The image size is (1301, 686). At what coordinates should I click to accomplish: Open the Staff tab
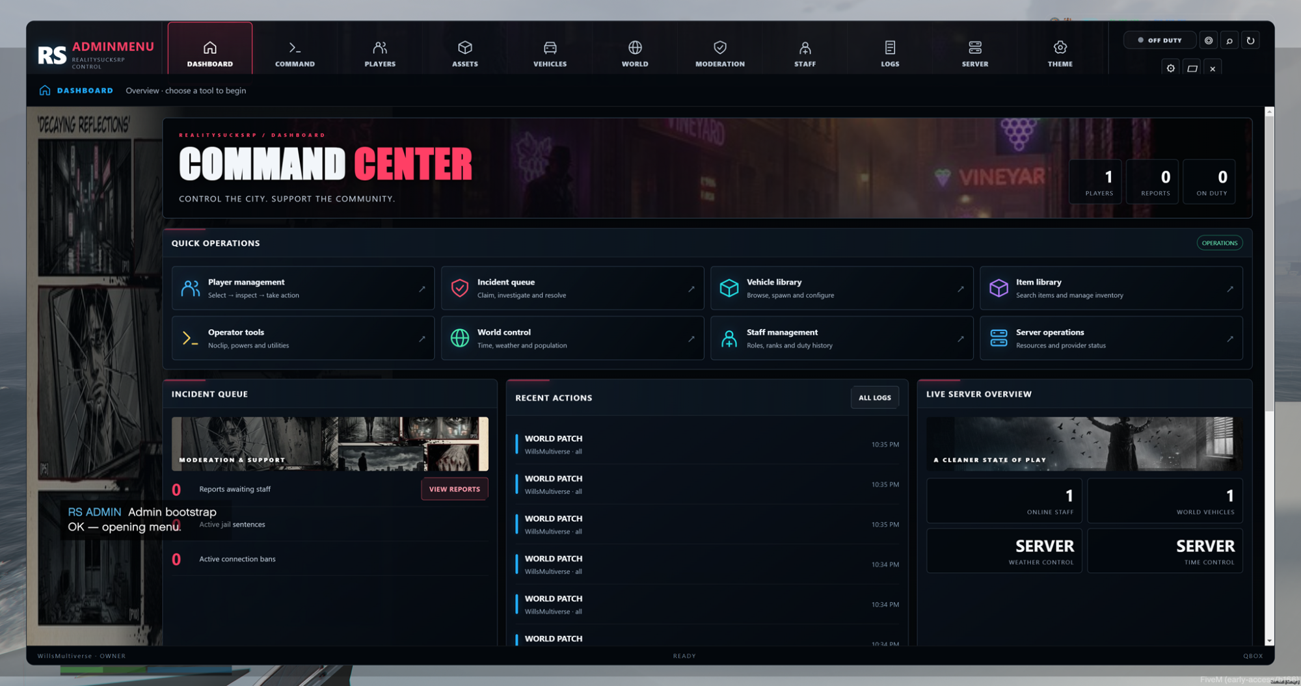pyautogui.click(x=805, y=53)
